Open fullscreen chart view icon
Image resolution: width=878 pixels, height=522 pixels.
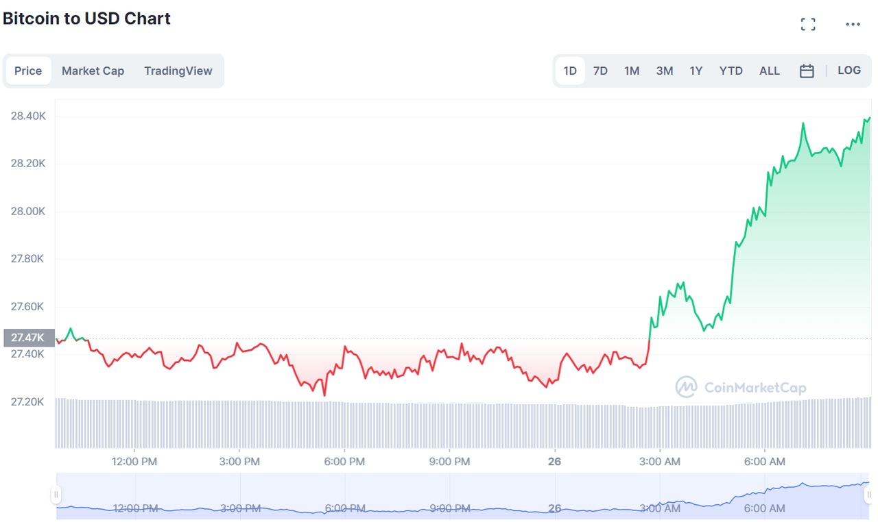(x=808, y=25)
